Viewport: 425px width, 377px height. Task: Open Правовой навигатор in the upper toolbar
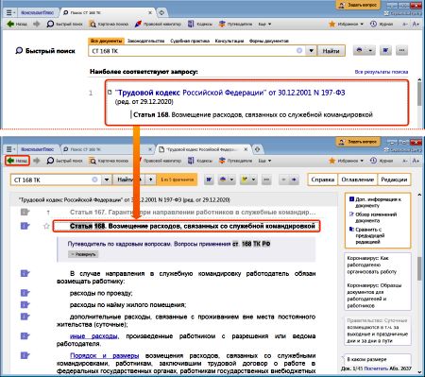(158, 24)
